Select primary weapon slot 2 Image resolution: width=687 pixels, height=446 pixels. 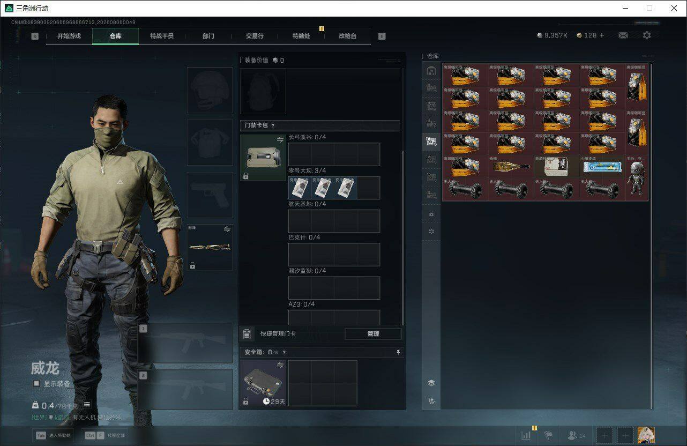185,390
